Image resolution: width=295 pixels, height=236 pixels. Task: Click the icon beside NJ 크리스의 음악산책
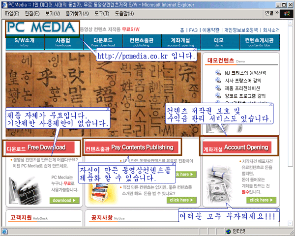pyautogui.click(x=218, y=72)
